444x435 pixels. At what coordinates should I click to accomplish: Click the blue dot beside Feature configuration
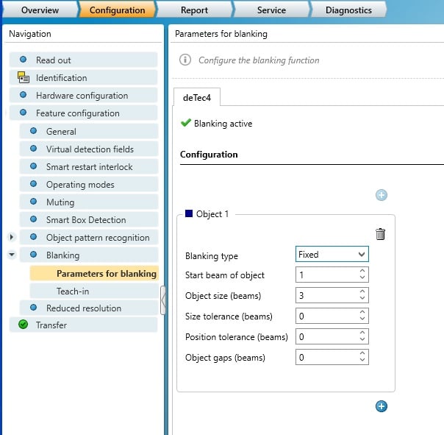click(x=23, y=113)
